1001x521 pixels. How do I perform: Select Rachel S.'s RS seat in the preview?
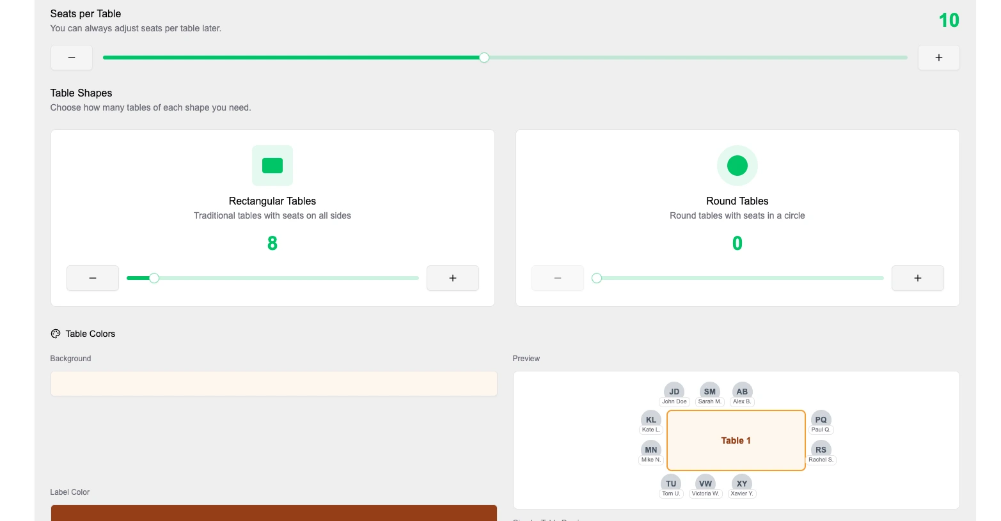pyautogui.click(x=821, y=450)
